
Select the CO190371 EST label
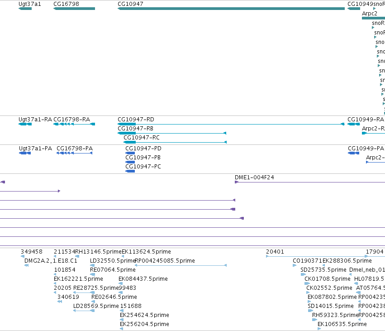(307, 261)
